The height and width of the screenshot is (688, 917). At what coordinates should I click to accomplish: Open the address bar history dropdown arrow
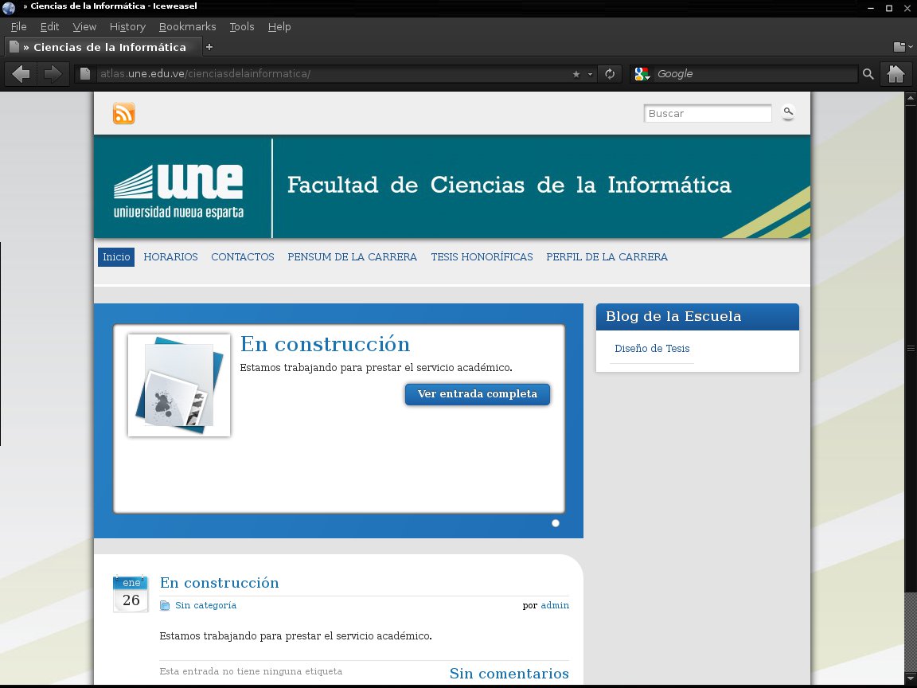(590, 74)
